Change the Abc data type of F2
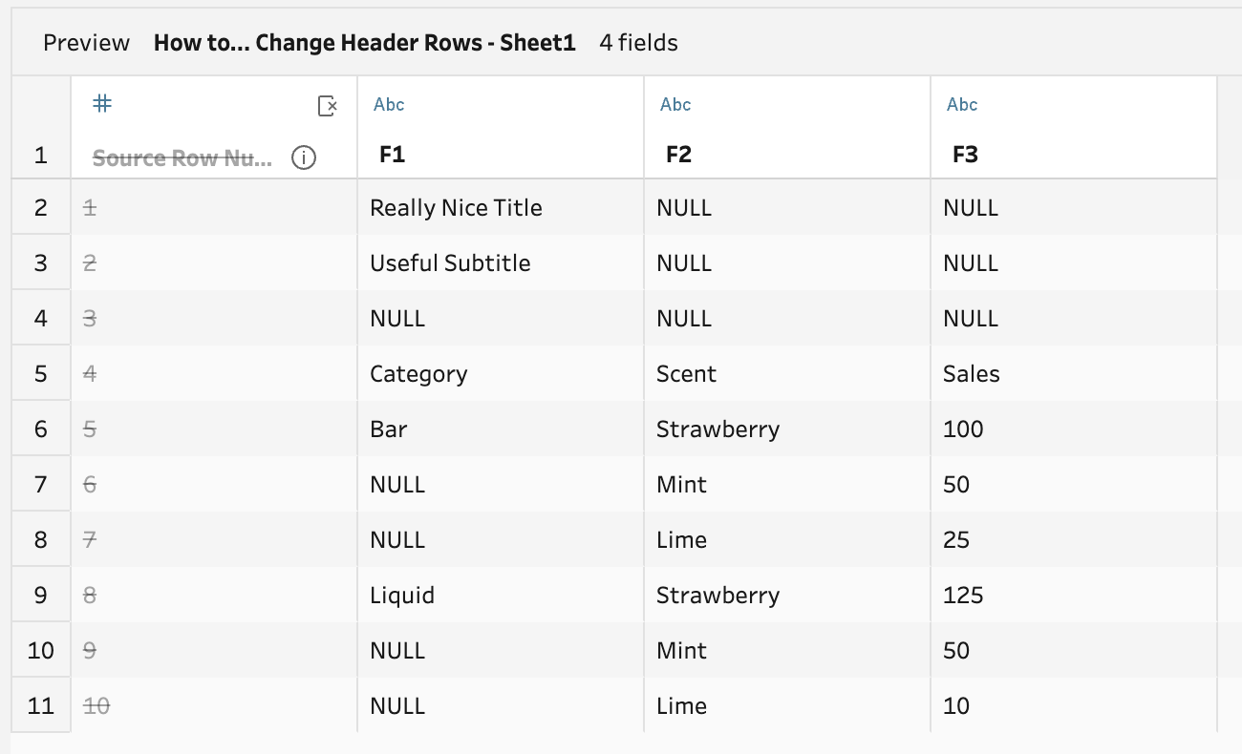The image size is (1242, 754). point(675,105)
